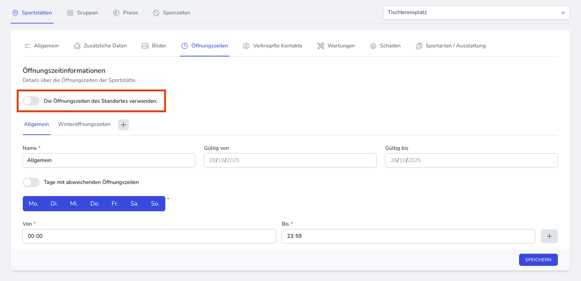Select the Sperrzeiten blocked-circle icon

pyautogui.click(x=156, y=13)
